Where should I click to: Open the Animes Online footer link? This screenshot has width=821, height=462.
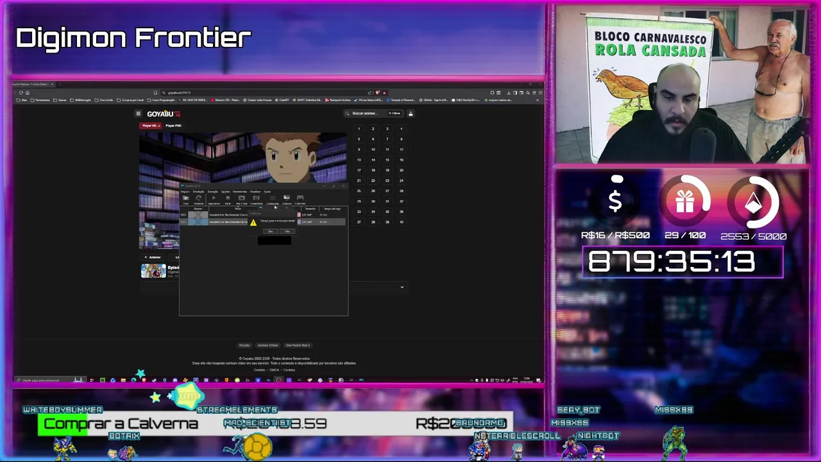(268, 345)
